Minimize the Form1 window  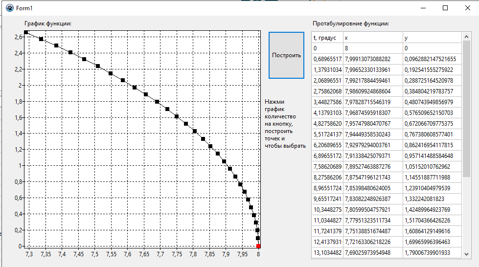coord(423,8)
